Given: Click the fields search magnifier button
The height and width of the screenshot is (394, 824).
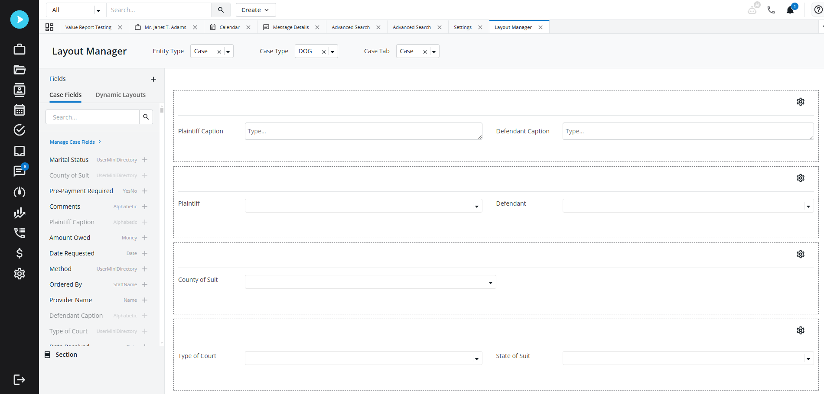Looking at the screenshot, I should pyautogui.click(x=146, y=117).
